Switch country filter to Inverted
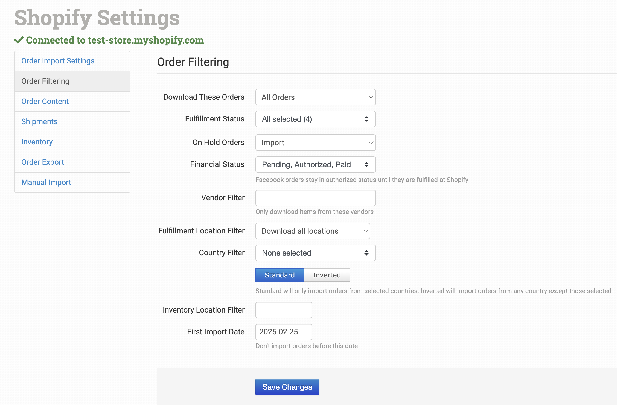The image size is (617, 405). 327,275
